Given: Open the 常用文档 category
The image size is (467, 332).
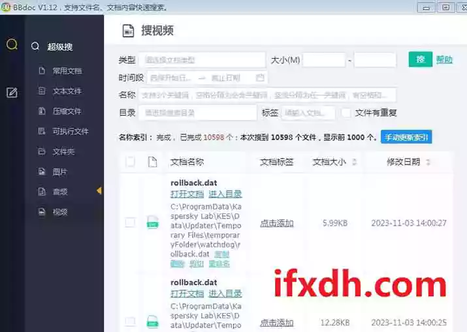Looking at the screenshot, I should pos(67,71).
